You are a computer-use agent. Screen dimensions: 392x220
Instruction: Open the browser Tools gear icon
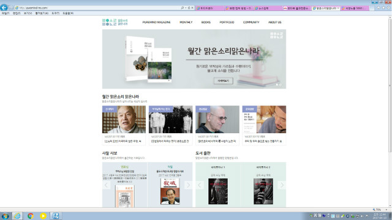(388, 8)
